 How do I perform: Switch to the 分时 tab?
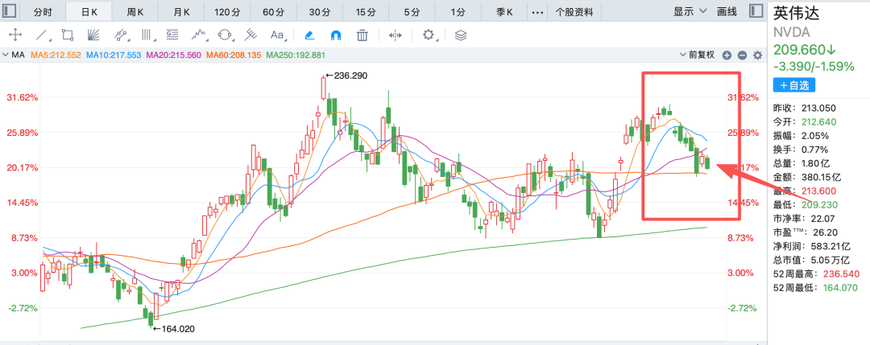(x=43, y=11)
